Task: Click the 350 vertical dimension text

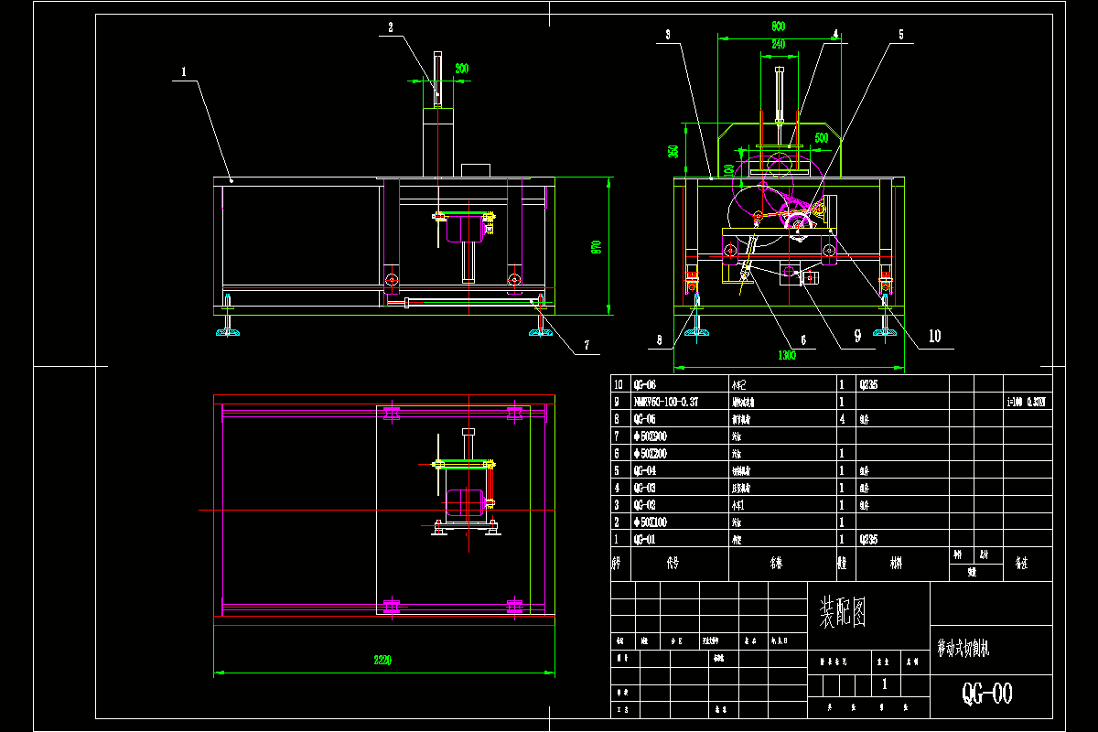Action: 673,151
